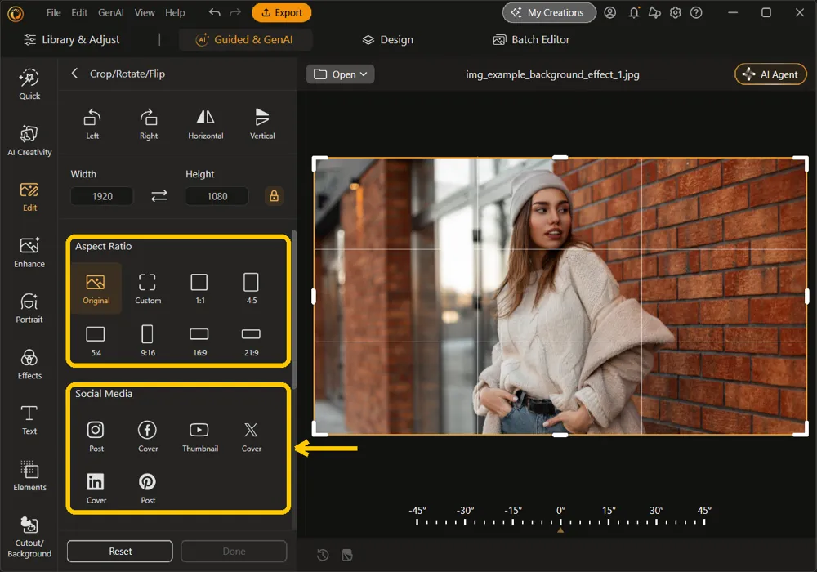This screenshot has height=572, width=817.
Task: Select Original aspect ratio
Action: coord(96,288)
